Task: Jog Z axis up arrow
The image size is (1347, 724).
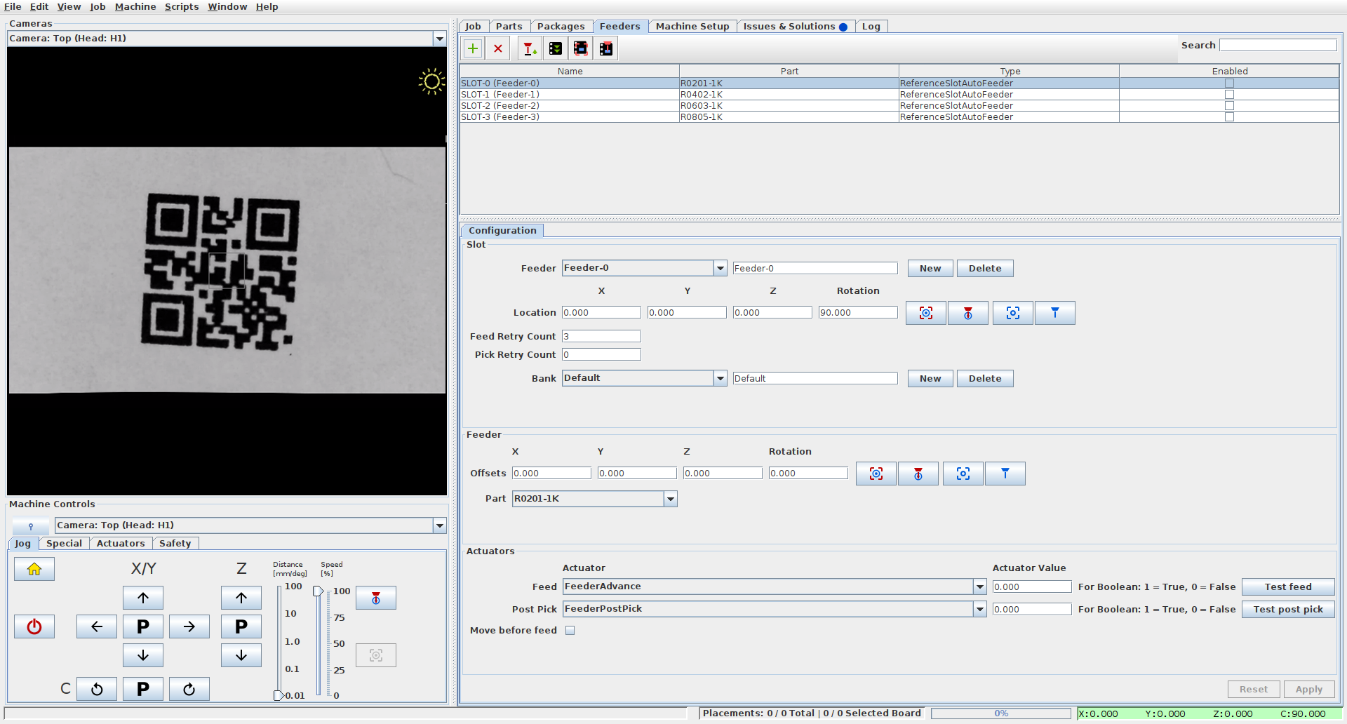Action: (x=241, y=598)
